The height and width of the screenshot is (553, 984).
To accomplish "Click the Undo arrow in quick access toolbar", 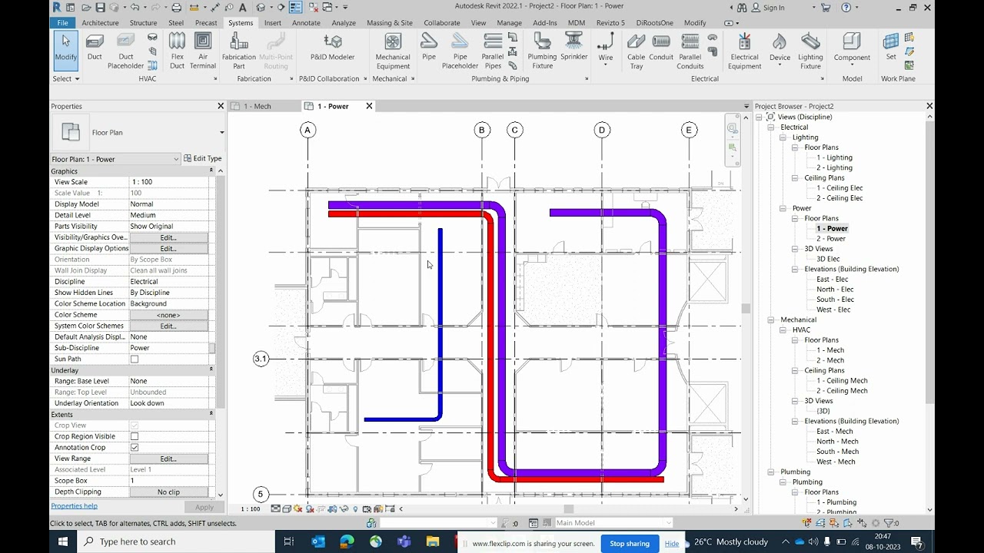I will coord(135,8).
